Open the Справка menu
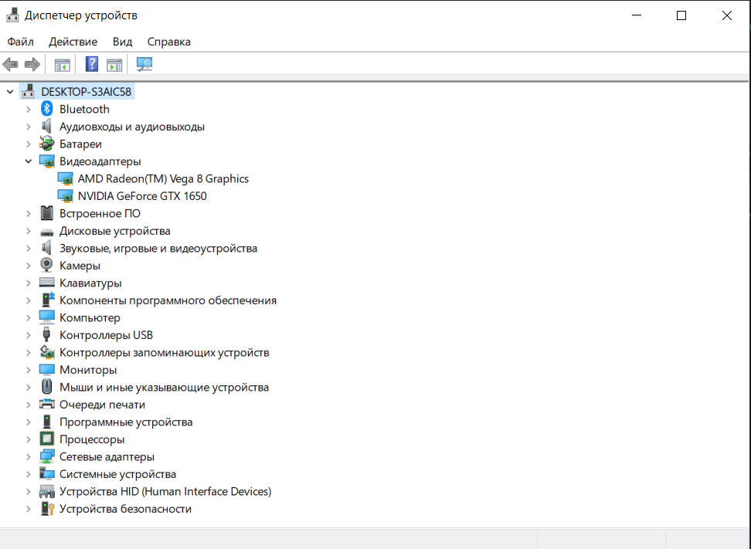Screen dimensions: 751x549 click(x=168, y=42)
